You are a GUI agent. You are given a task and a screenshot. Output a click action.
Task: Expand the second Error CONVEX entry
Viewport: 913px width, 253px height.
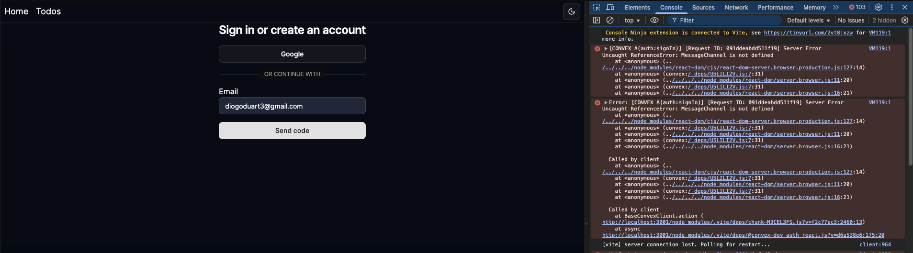click(606, 102)
